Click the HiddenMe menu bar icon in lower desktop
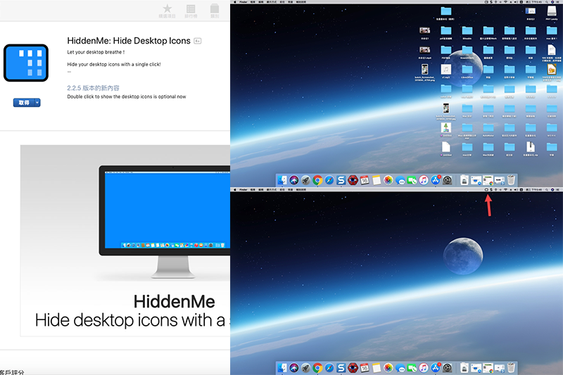The width and height of the screenshot is (563, 375). (x=486, y=189)
